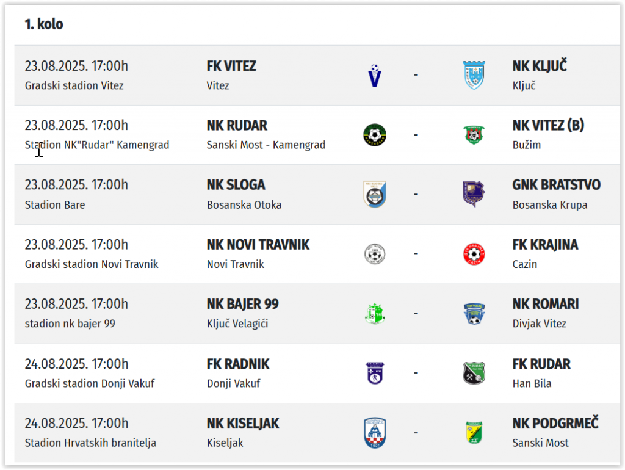The image size is (625, 470).
Task: Open the NK NOVI TRAVNIK team link
Action: tap(258, 245)
